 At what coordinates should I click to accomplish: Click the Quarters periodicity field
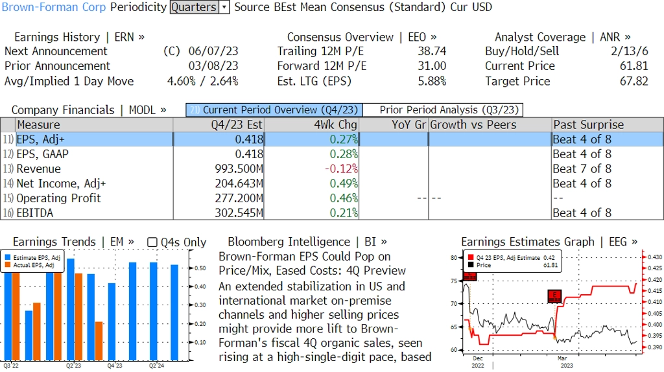click(x=194, y=7)
